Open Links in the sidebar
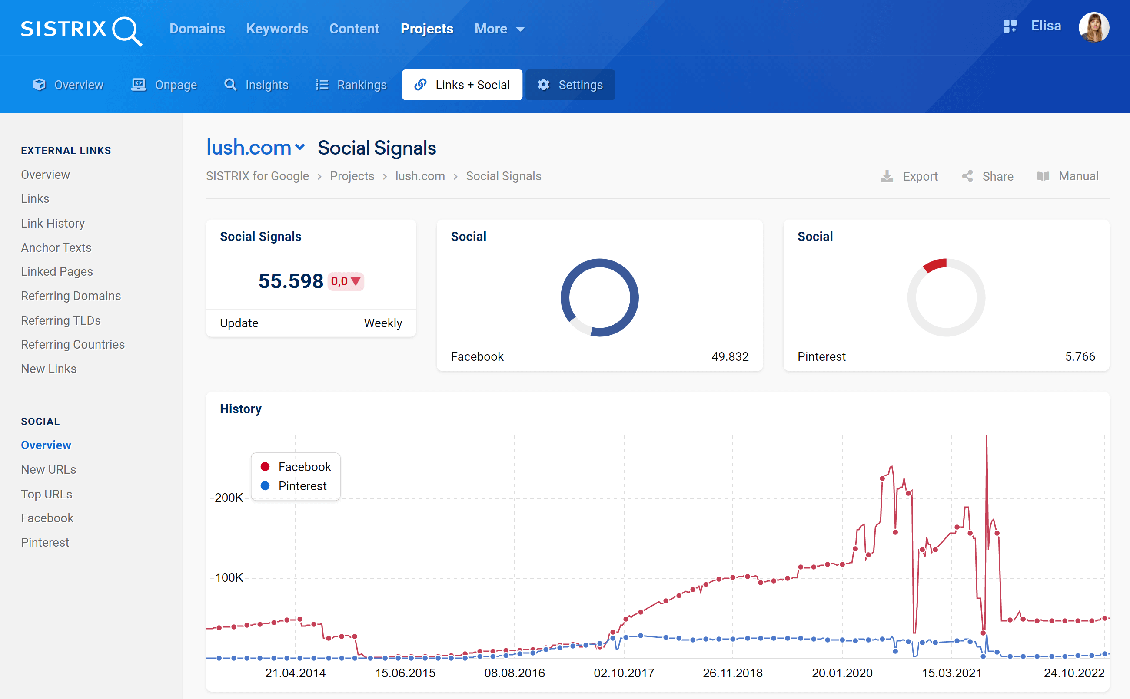Viewport: 1130px width, 699px height. tap(35, 199)
